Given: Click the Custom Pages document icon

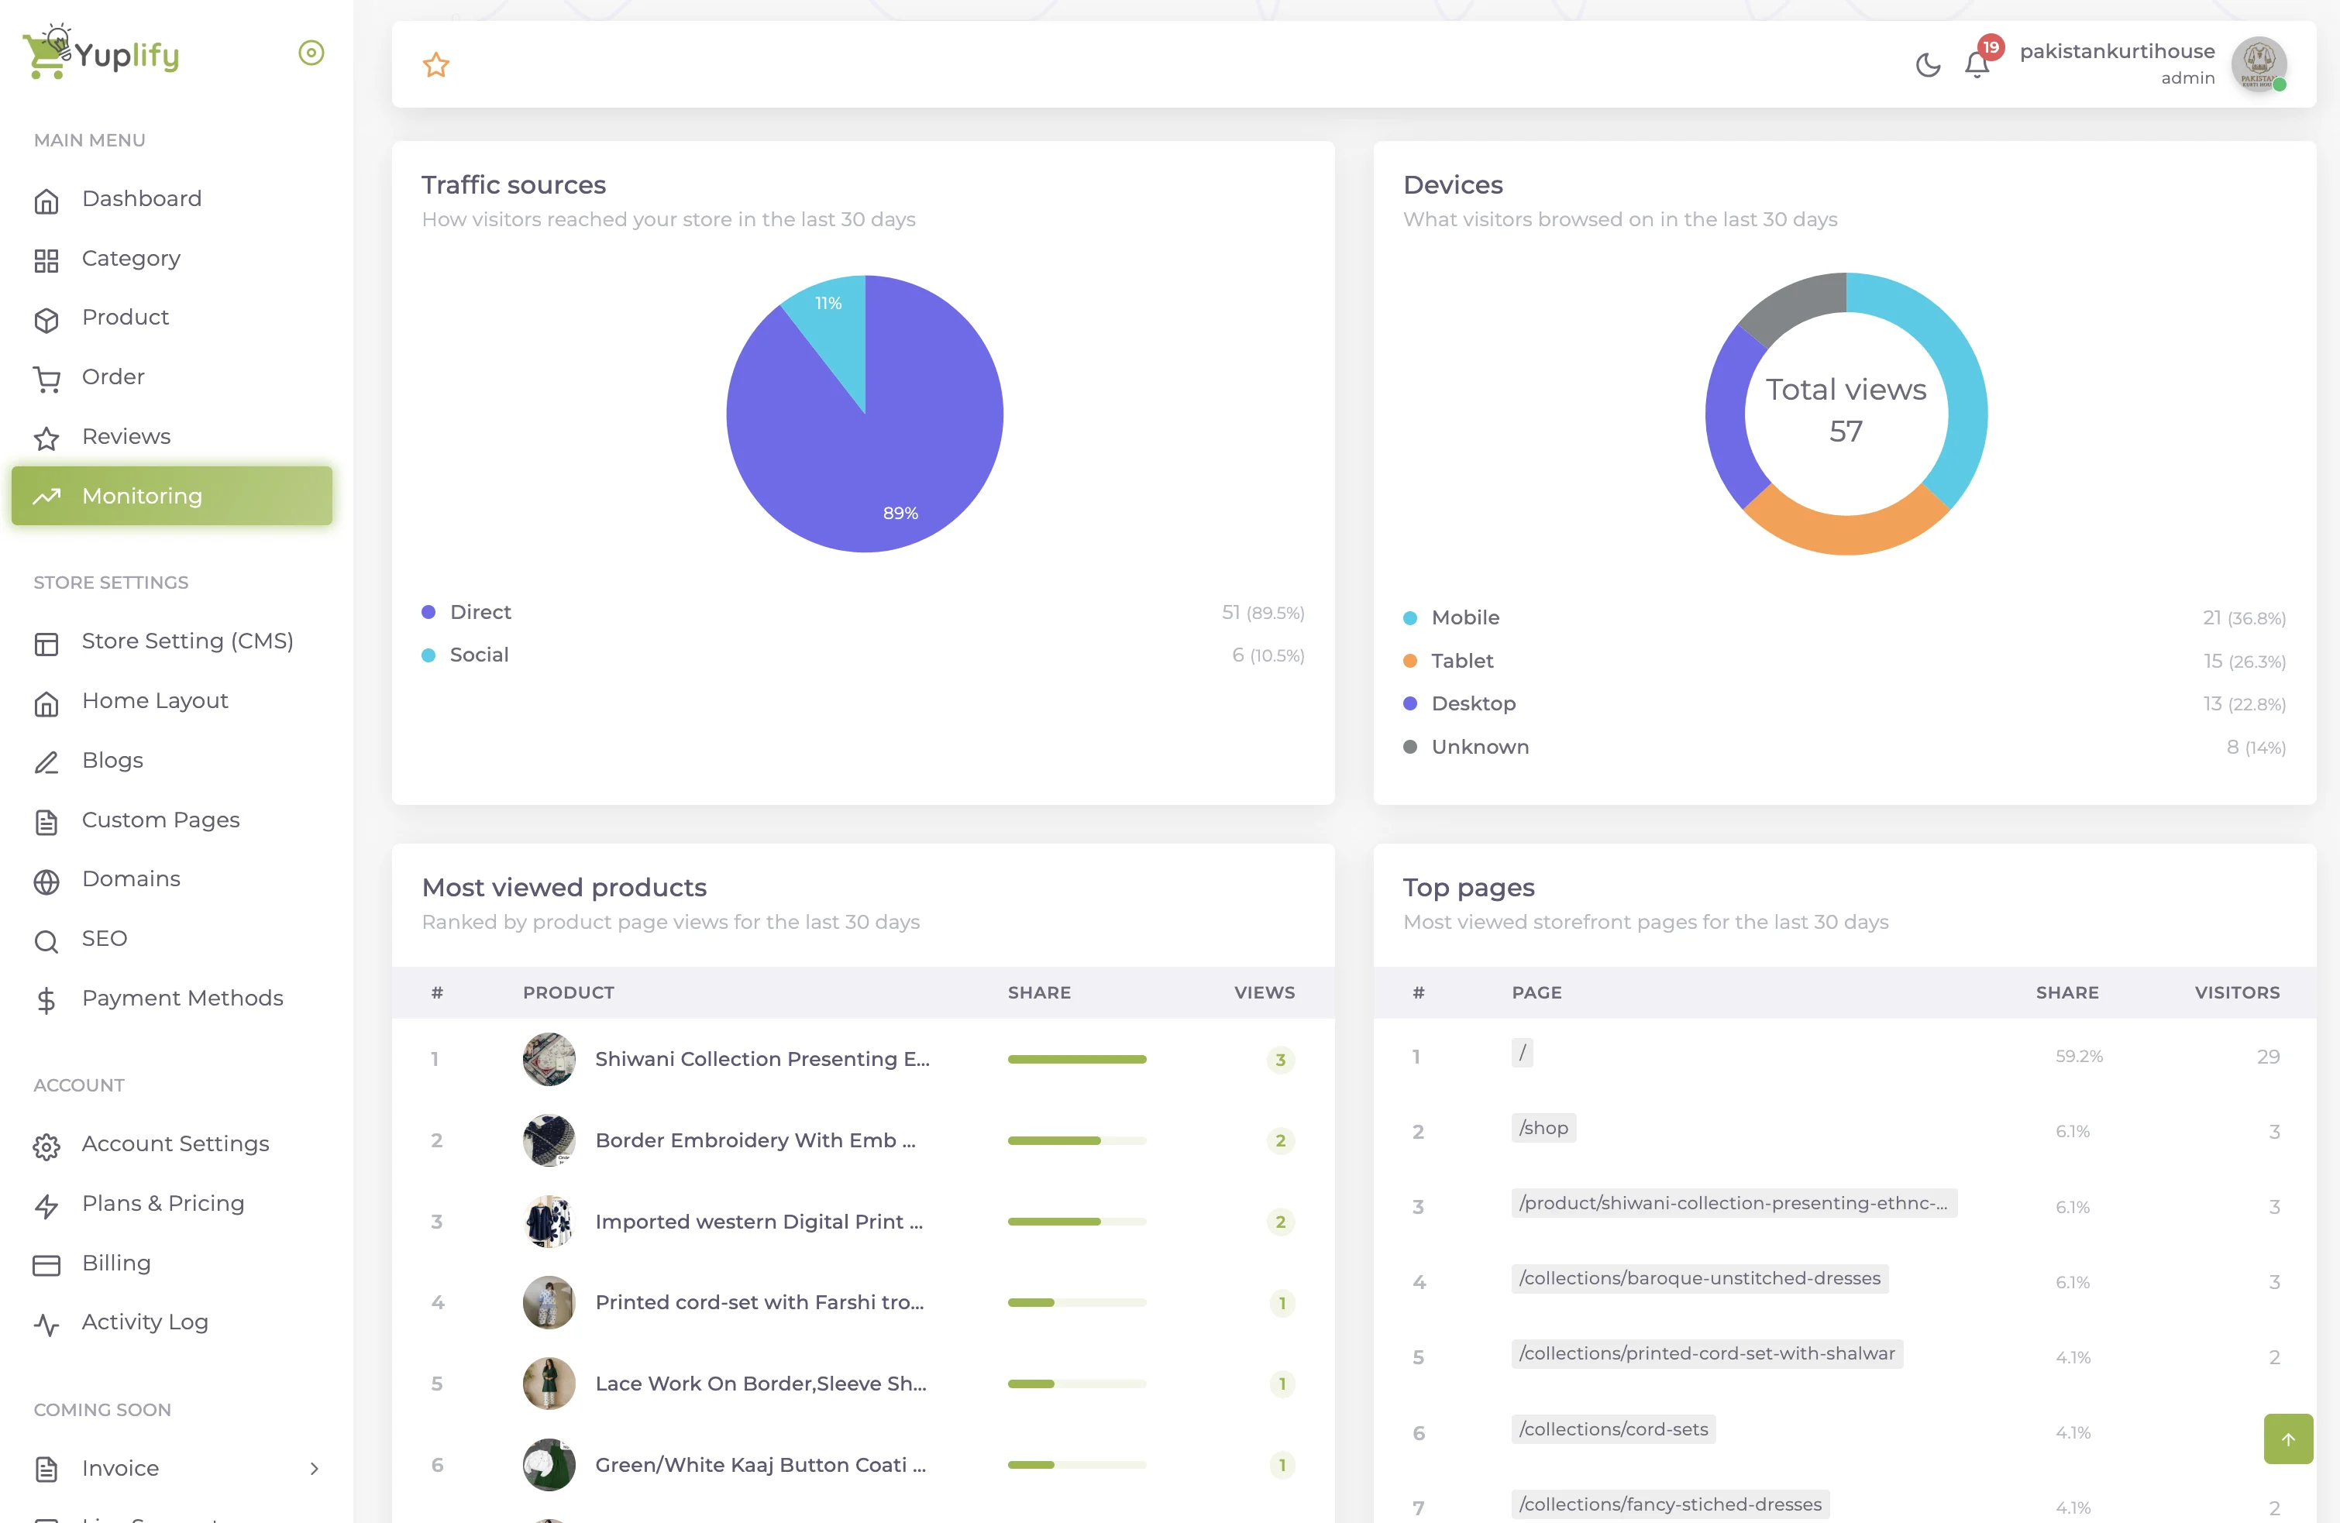Looking at the screenshot, I should coord(46,821).
